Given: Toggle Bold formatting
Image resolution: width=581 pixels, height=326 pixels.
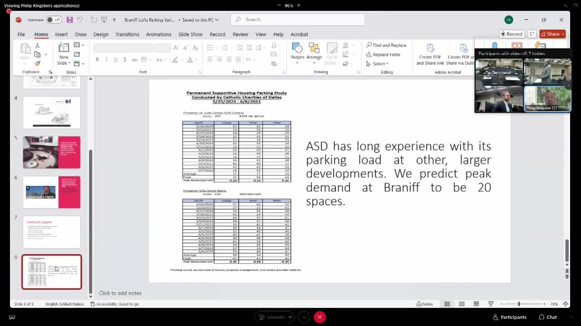Looking at the screenshot, I should [97, 59].
